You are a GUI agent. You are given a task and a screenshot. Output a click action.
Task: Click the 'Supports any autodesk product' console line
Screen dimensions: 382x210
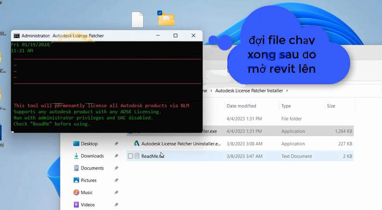click(87, 112)
